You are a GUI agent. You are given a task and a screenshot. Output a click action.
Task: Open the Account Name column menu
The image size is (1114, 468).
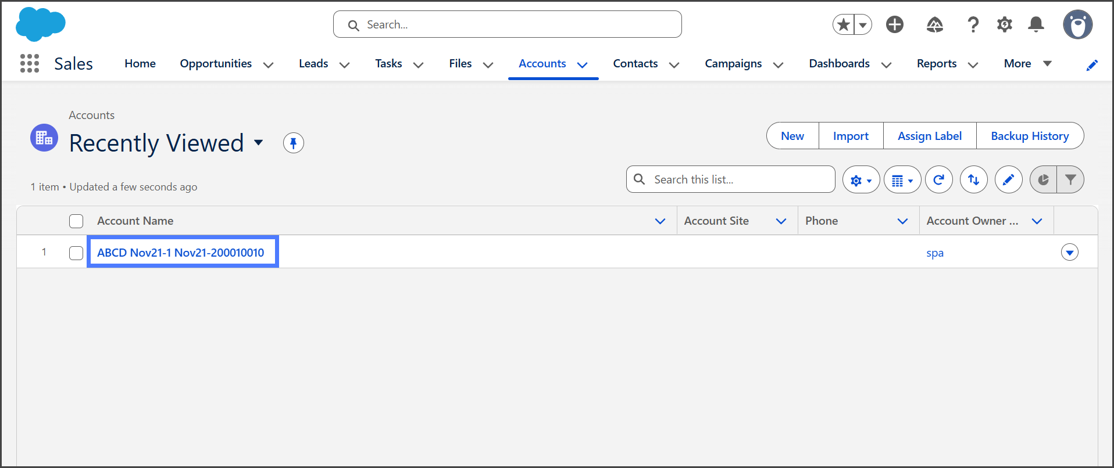coord(660,221)
